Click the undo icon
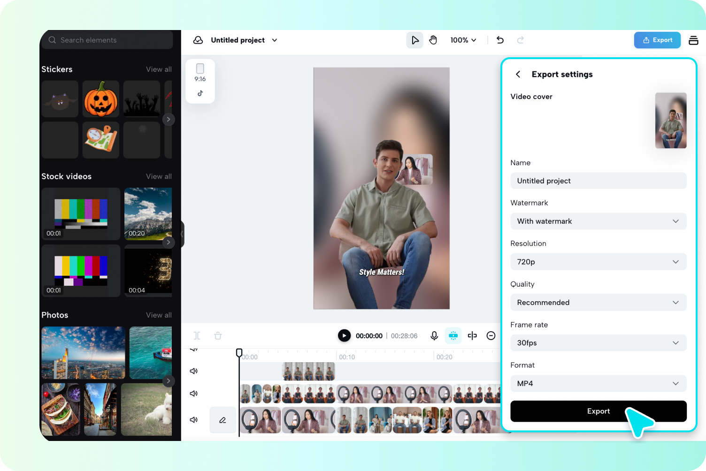 click(x=500, y=40)
